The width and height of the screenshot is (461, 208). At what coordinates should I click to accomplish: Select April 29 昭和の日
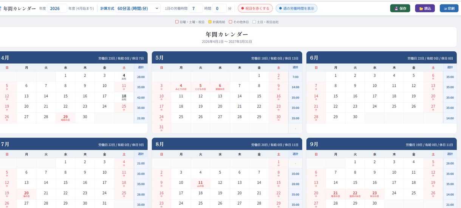pyautogui.click(x=65, y=118)
